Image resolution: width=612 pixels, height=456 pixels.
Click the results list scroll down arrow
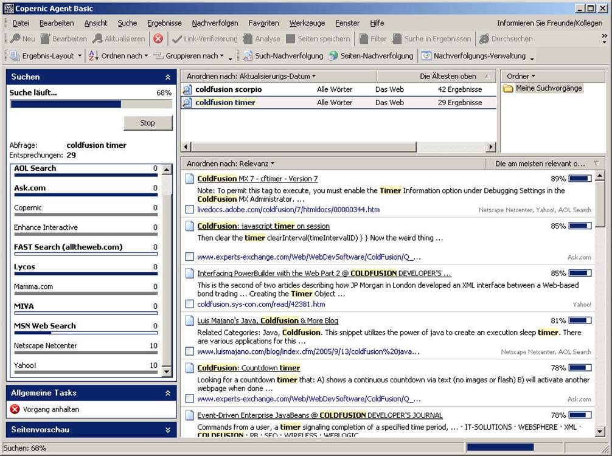pyautogui.click(x=600, y=431)
